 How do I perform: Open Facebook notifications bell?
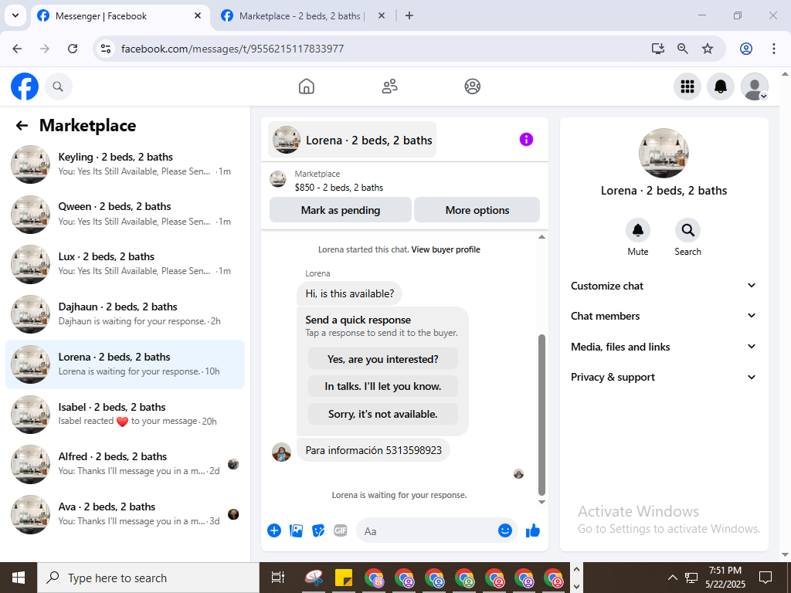721,86
